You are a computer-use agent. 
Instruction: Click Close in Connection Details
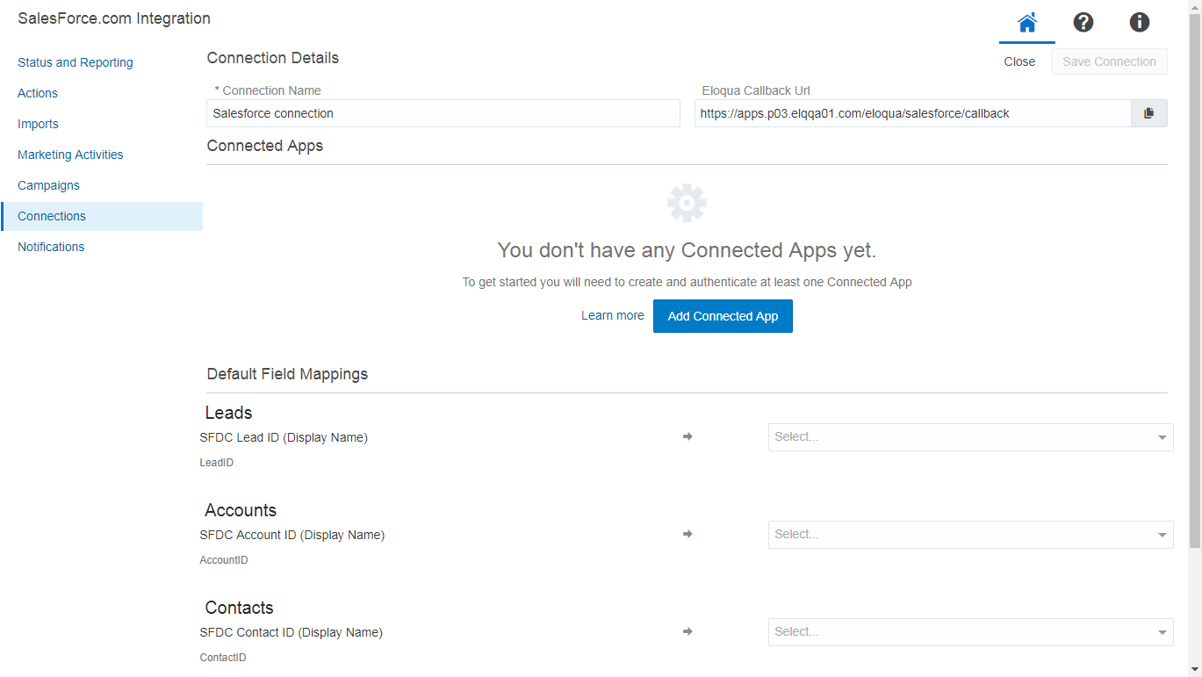click(x=1019, y=61)
